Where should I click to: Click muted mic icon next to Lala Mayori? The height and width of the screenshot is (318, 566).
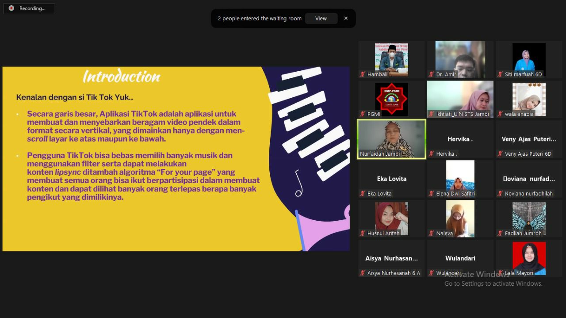[x=500, y=273]
